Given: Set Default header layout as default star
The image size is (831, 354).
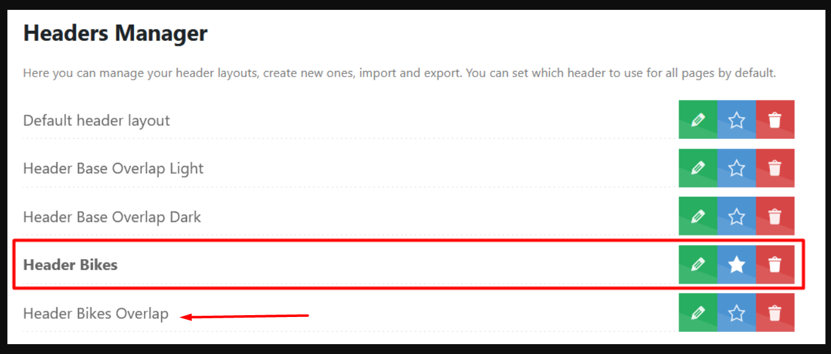Looking at the screenshot, I should click(737, 120).
